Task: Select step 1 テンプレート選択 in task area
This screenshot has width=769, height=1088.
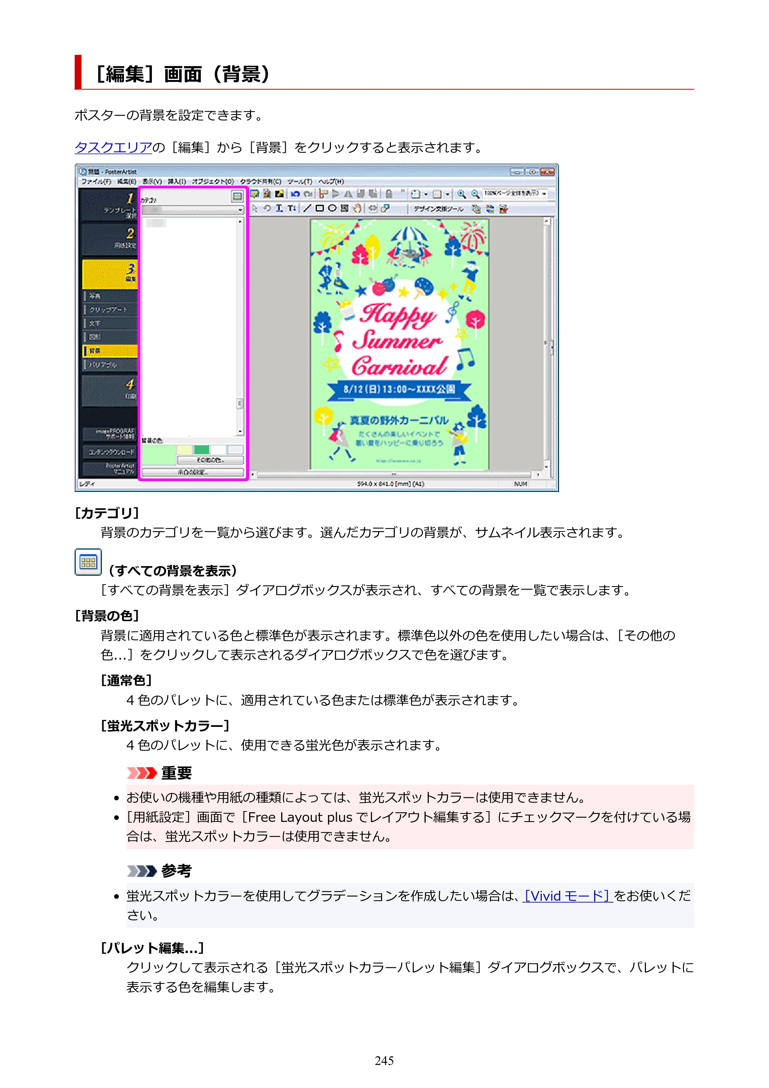Action: pos(110,205)
